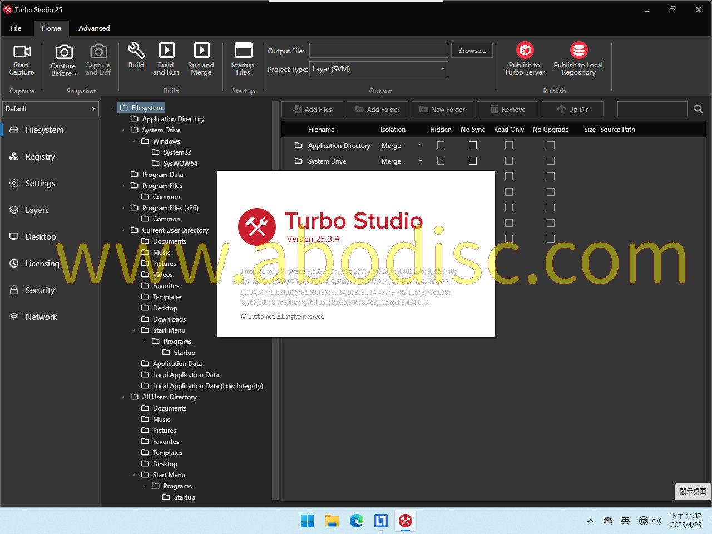Click the Add Files button
This screenshot has height=534, width=712.
coord(312,109)
